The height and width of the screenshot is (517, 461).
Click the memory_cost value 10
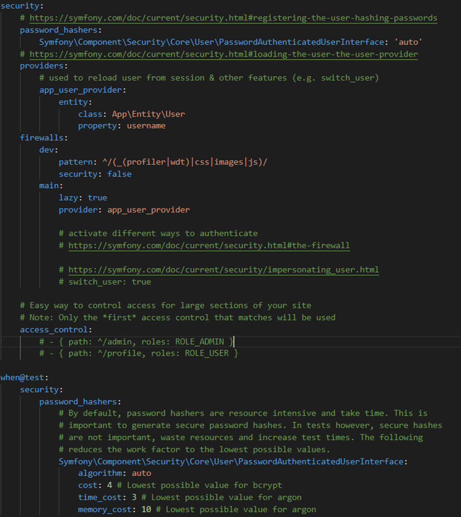(x=146, y=509)
